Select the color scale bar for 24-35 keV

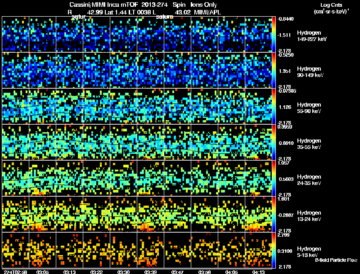pos(274,178)
